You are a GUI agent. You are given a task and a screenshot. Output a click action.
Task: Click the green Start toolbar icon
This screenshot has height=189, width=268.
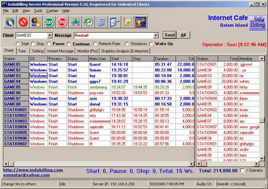click(49, 22)
